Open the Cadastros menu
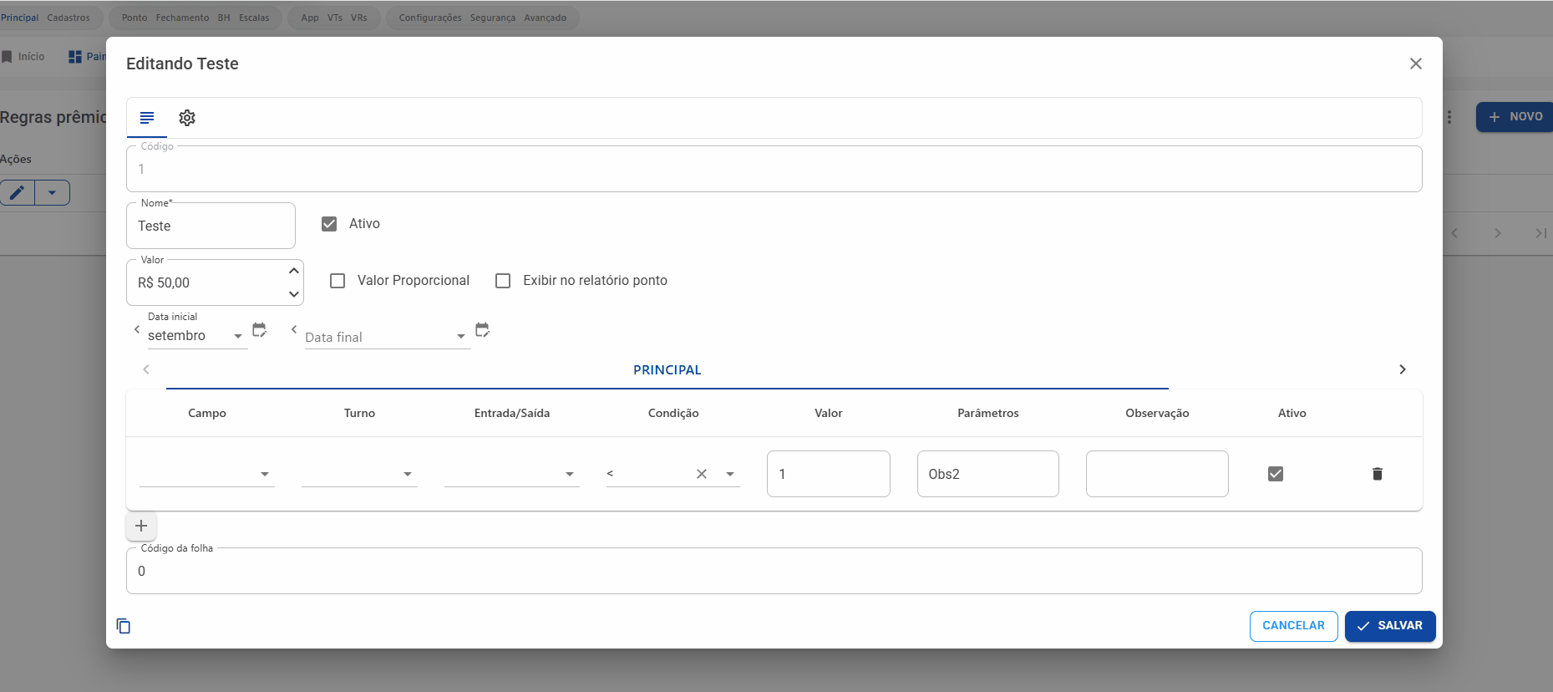 click(x=69, y=18)
